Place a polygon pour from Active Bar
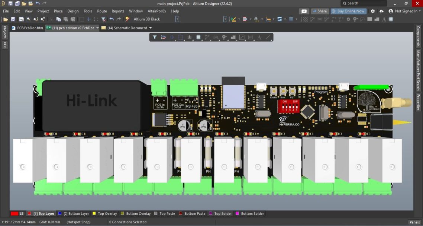Image resolution: width=423 pixels, height=226 pixels. pos(233,37)
